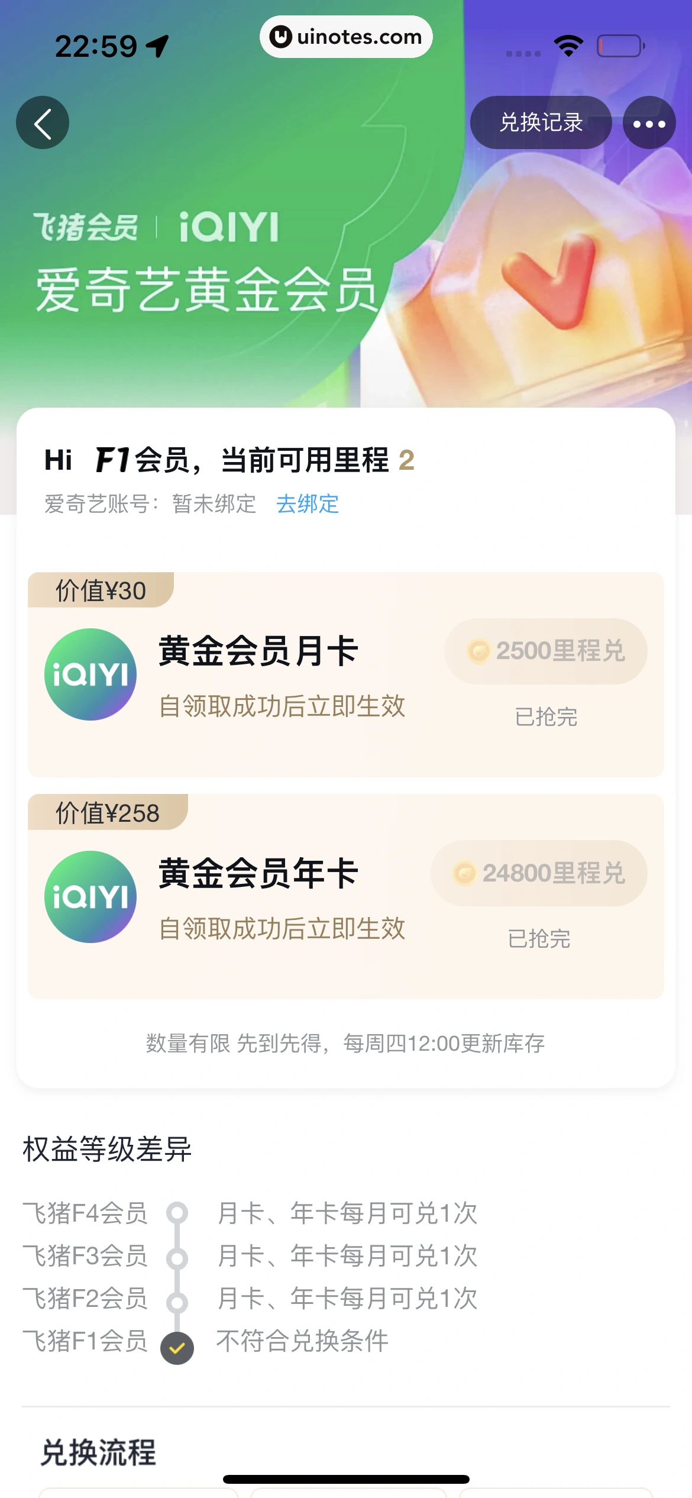Select the 飞猪F4会员 level radio dot
Screen dimensions: 692x1498
click(177, 1213)
